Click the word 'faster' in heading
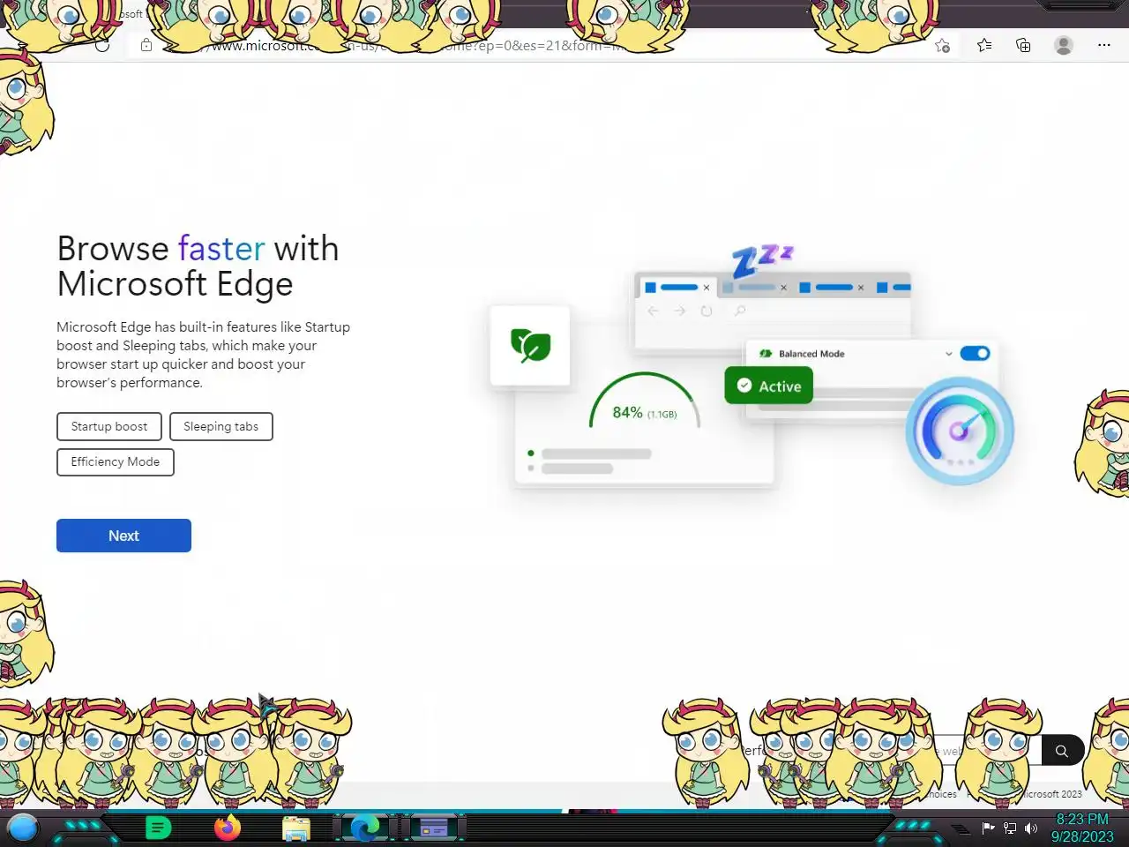The height and width of the screenshot is (847, 1129). point(221,249)
